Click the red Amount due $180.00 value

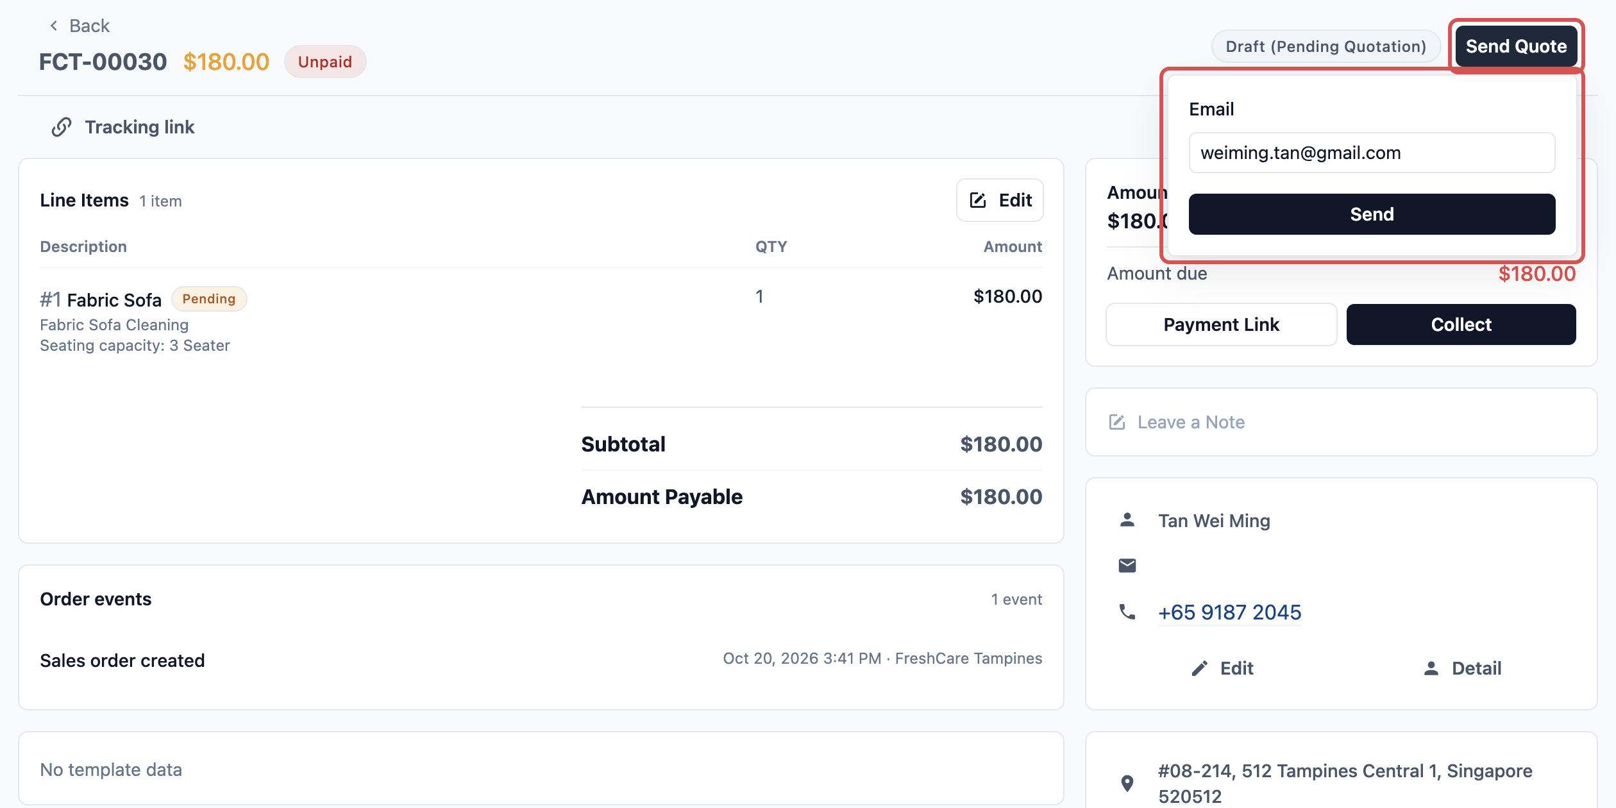1536,274
